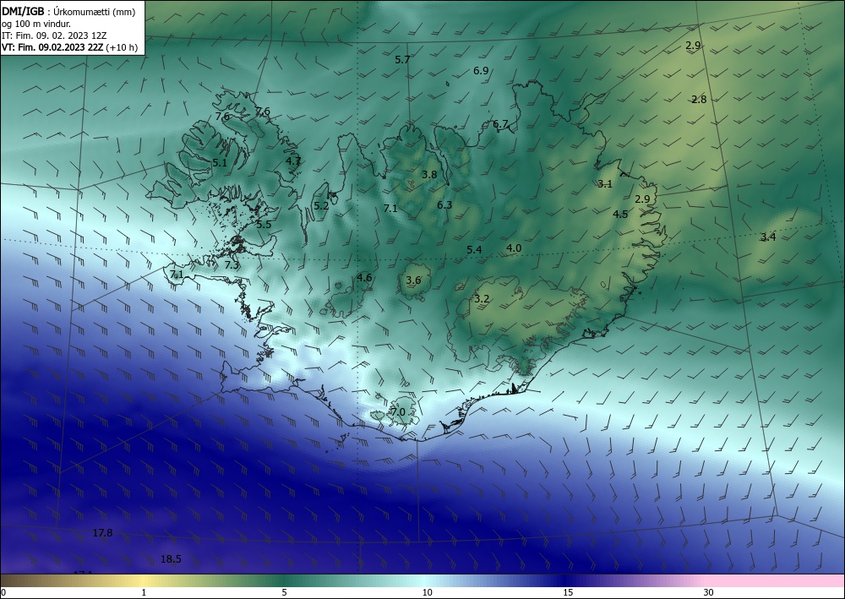Click the 3.2 value on Vatnajökull
This screenshot has width=845, height=599.
coord(482,299)
